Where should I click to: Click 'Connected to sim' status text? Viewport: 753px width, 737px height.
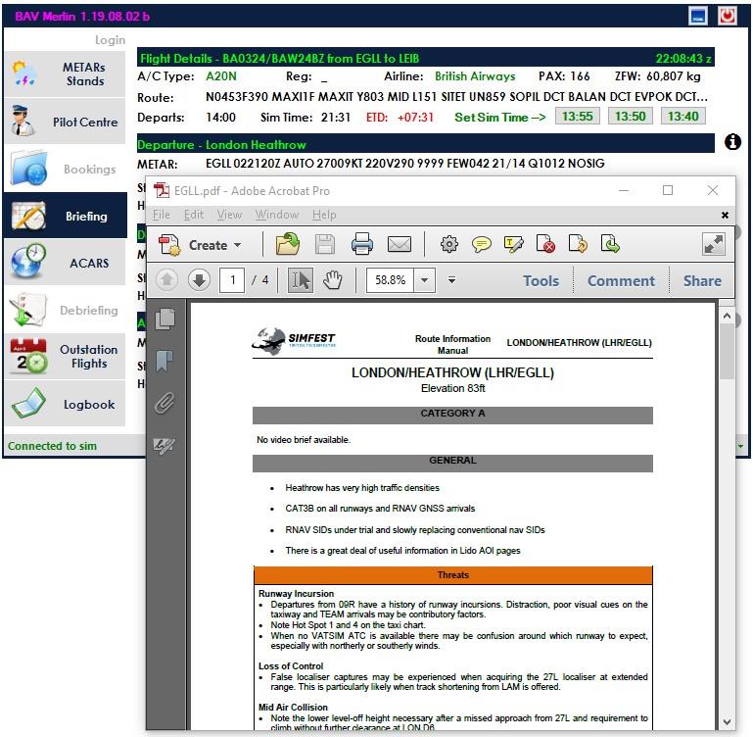pos(52,446)
